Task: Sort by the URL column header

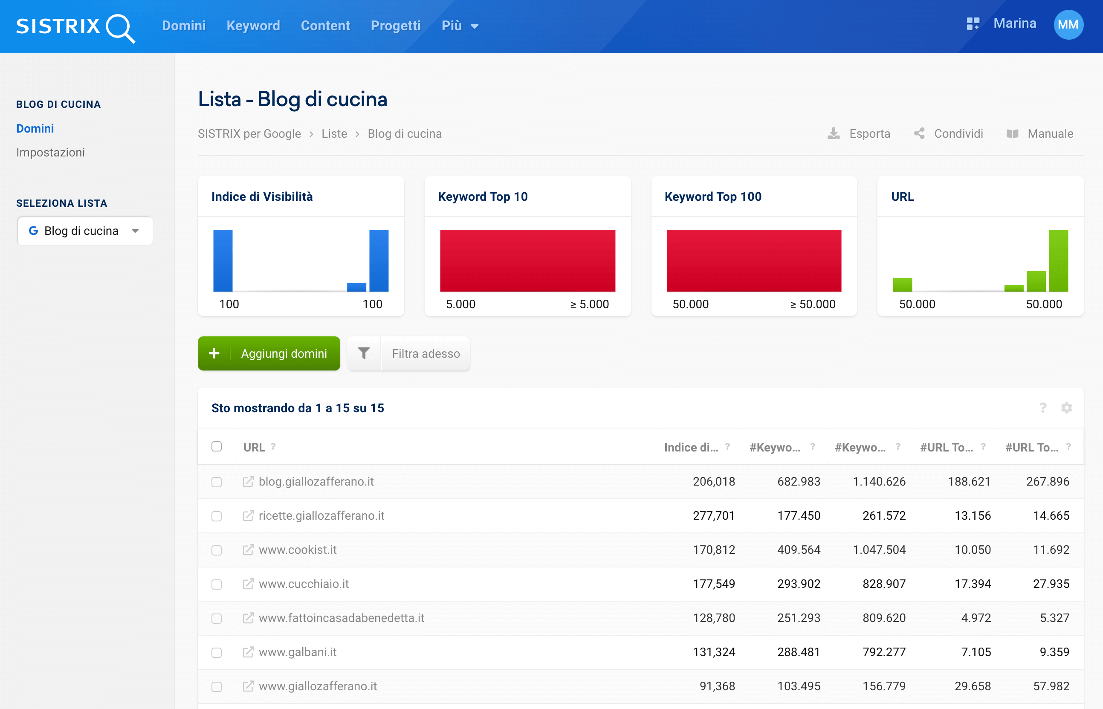Action: coord(254,447)
